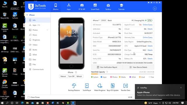
Task: Click the 3uTools logo
Action: point(37,6)
